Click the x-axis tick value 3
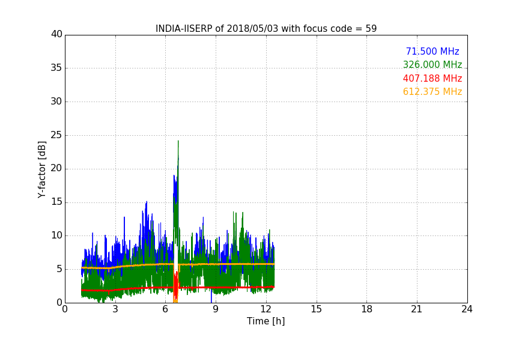This screenshot has height=346, width=519. 115,309
